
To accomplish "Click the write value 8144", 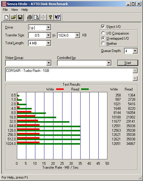I will click(117, 113).
